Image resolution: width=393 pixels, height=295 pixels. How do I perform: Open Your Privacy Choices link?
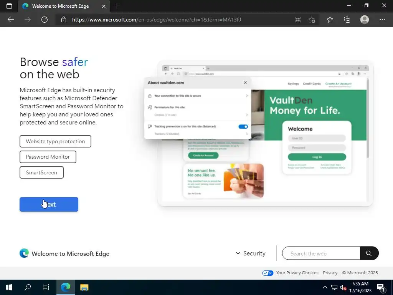click(x=297, y=273)
